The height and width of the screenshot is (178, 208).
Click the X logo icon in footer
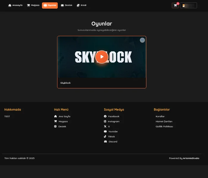point(105,126)
